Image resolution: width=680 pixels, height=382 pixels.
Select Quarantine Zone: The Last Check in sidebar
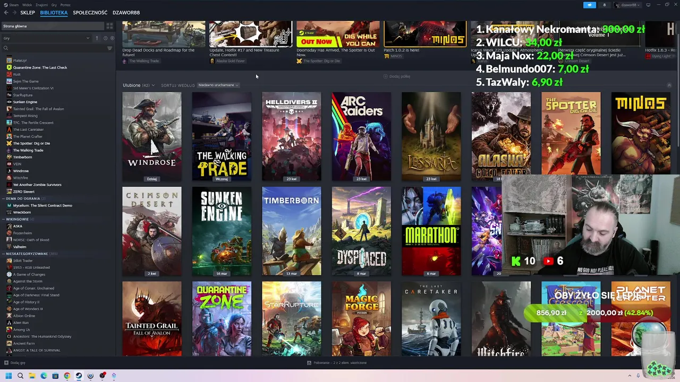click(40, 67)
